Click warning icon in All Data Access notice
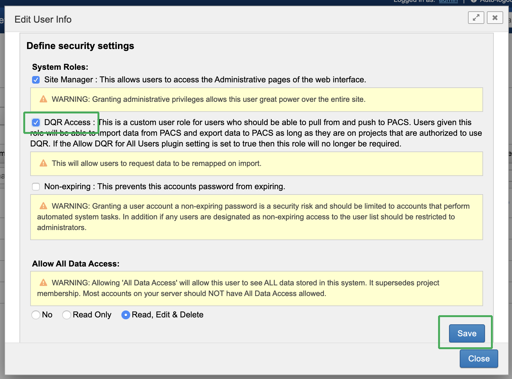The width and height of the screenshot is (512, 379). (x=43, y=283)
